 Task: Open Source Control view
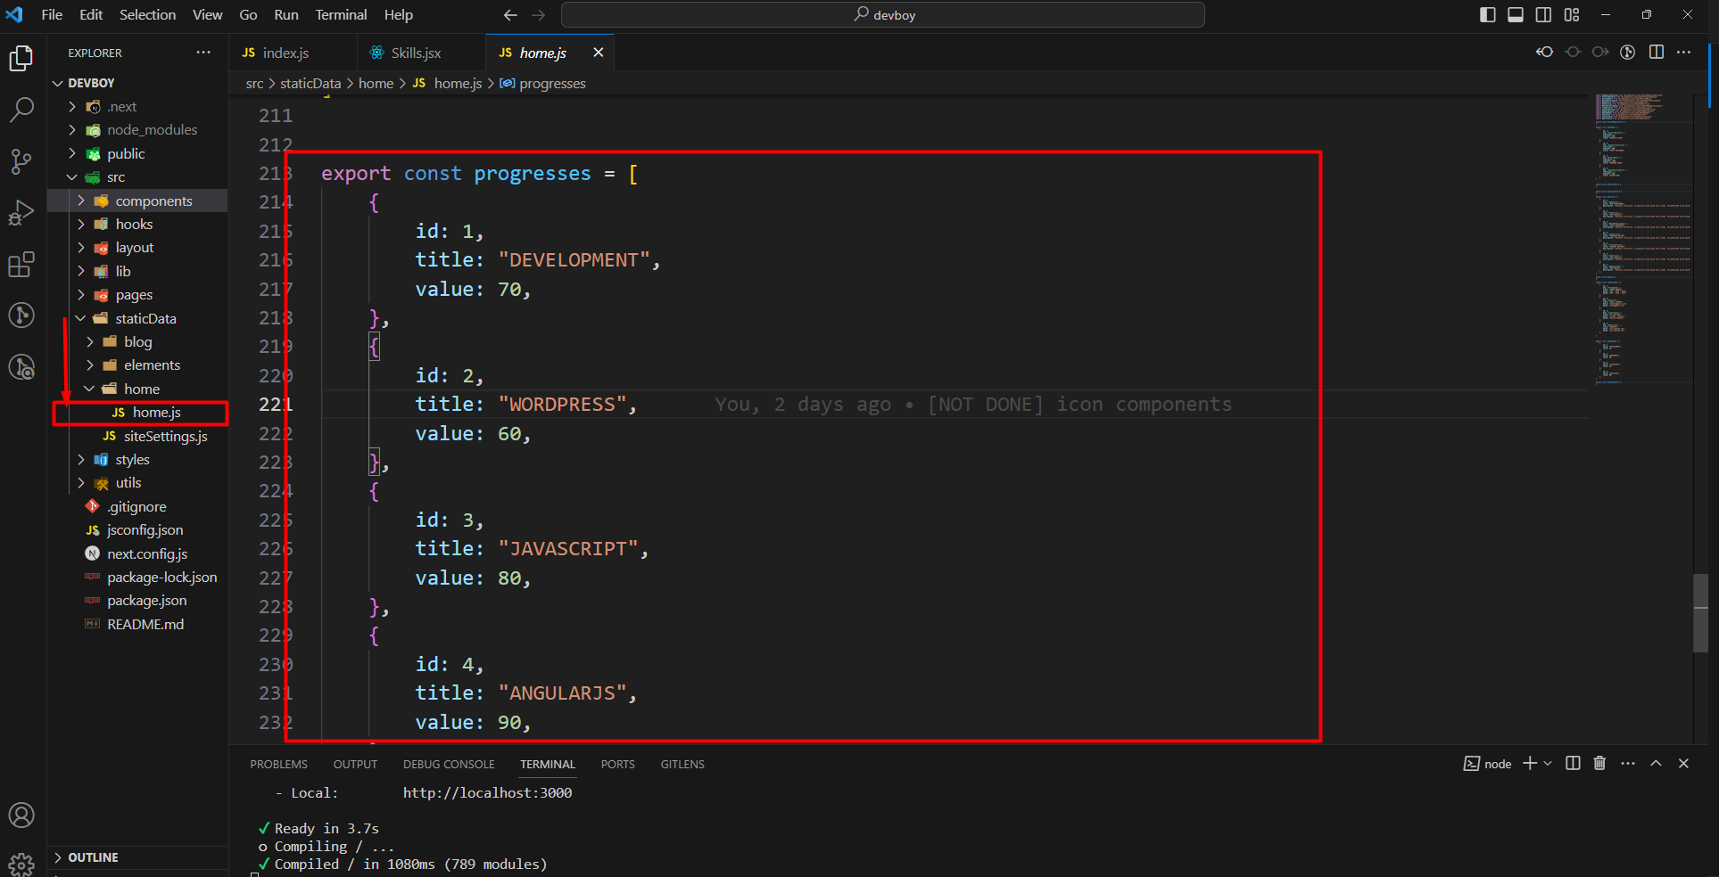click(x=21, y=161)
